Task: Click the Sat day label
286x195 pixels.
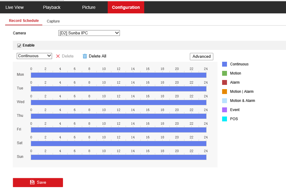Action: 19,143
